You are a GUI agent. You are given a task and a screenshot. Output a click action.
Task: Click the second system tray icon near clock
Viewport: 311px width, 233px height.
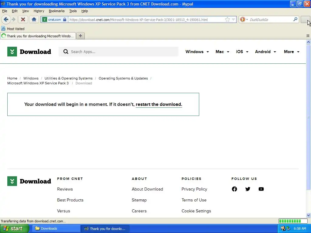pos(288,228)
